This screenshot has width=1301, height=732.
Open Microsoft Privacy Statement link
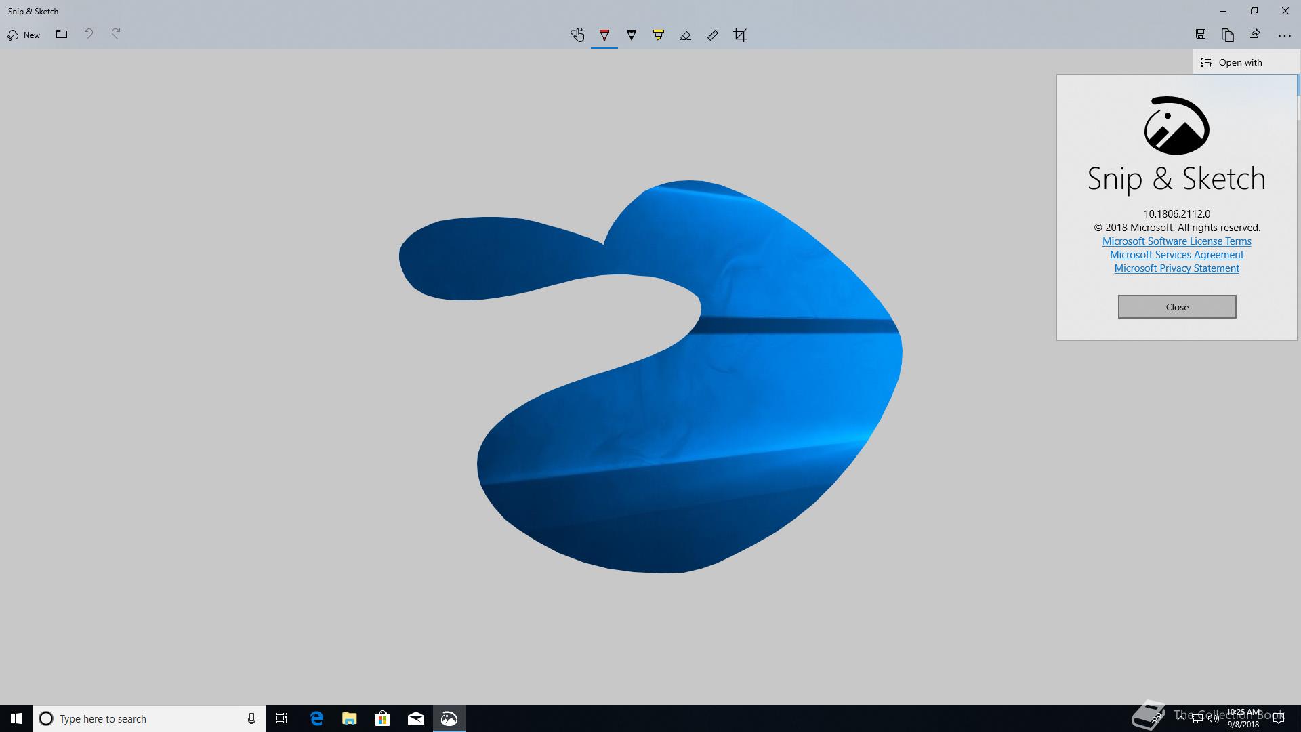click(1177, 268)
